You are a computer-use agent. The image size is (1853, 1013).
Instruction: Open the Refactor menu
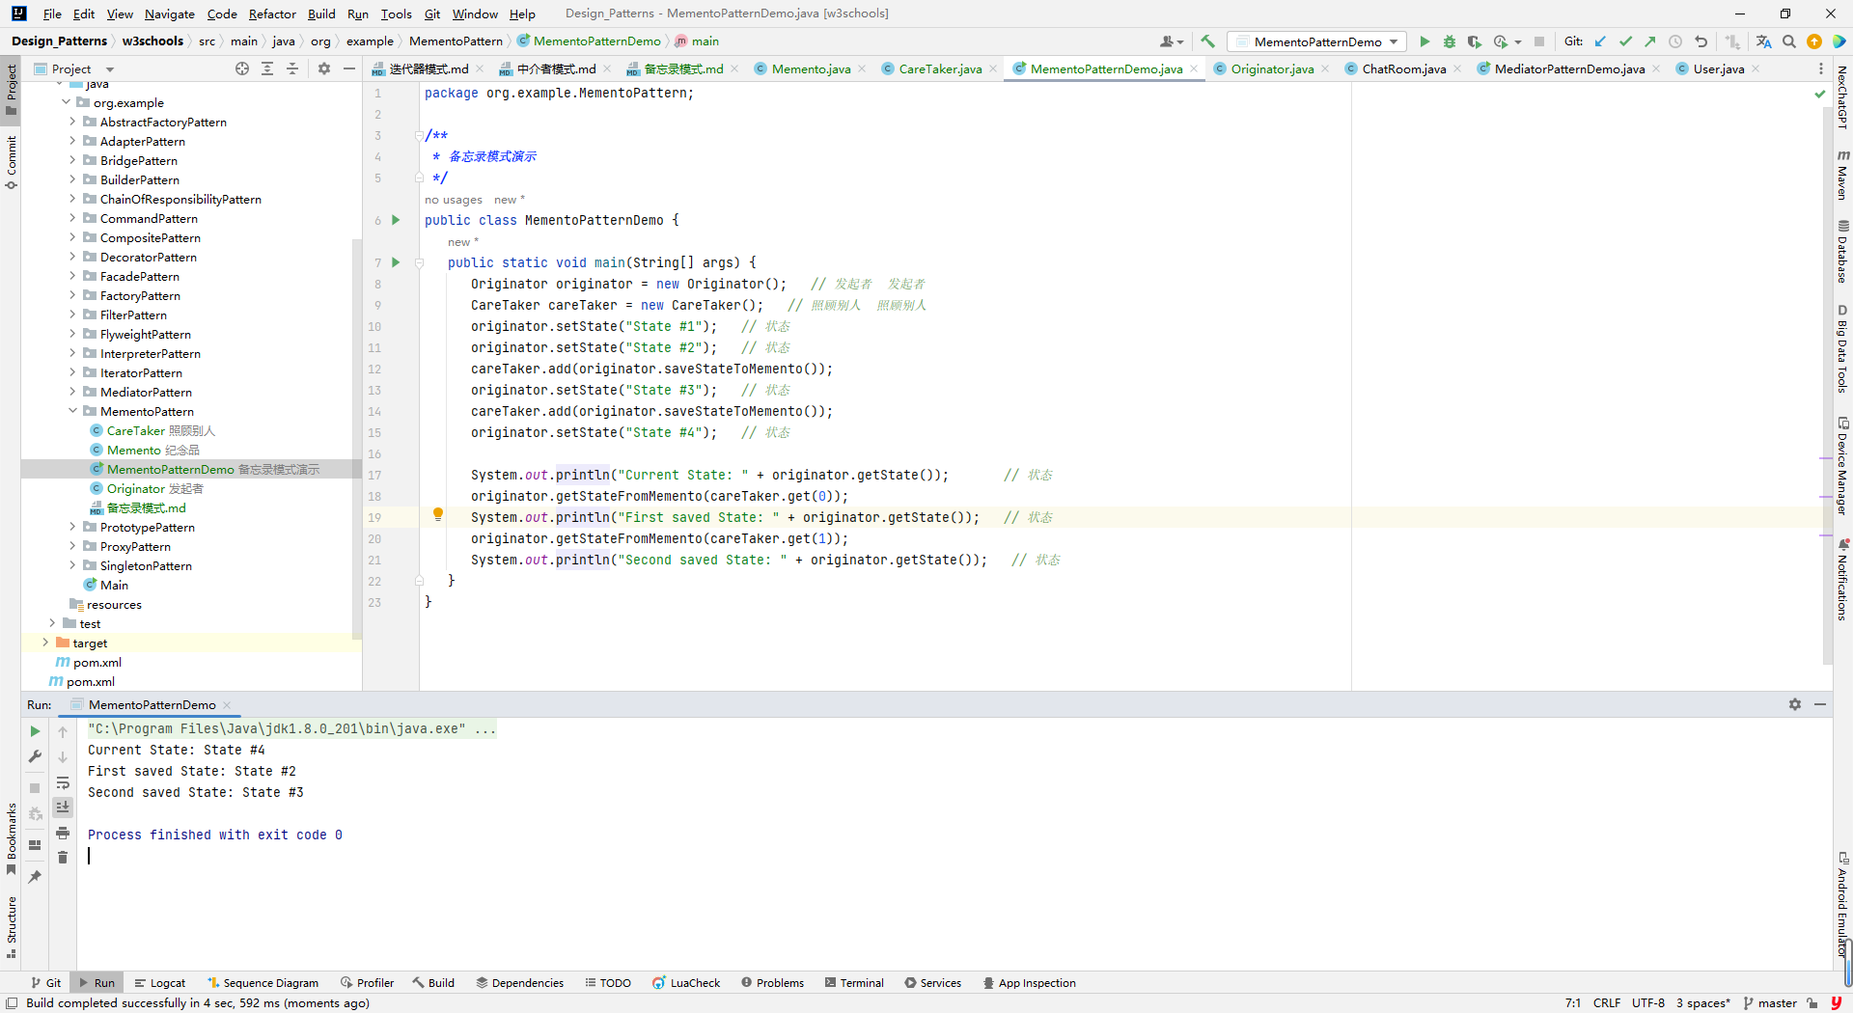point(271,14)
